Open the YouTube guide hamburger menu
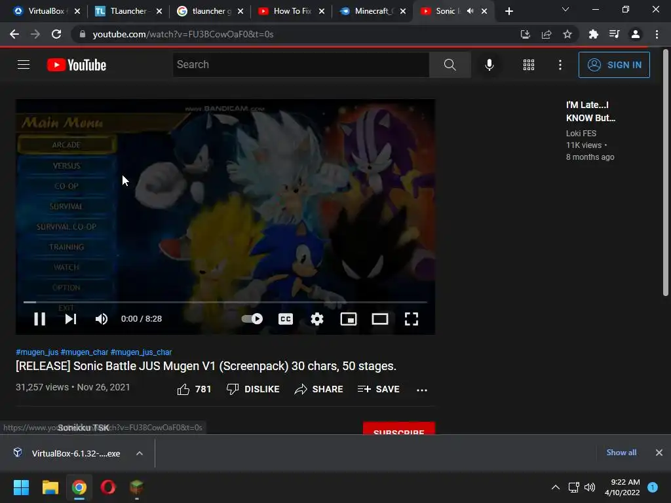The image size is (671, 503). (24, 65)
